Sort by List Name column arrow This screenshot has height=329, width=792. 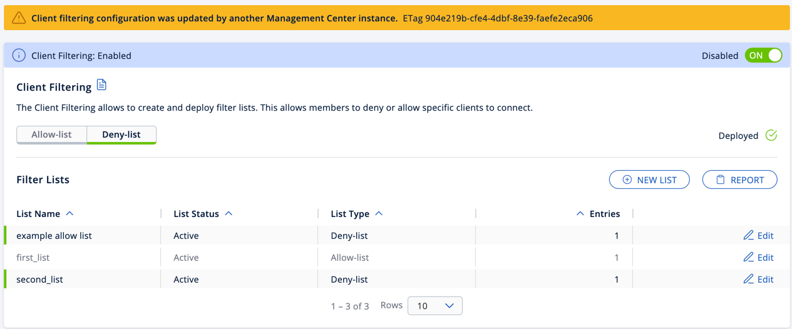69,214
